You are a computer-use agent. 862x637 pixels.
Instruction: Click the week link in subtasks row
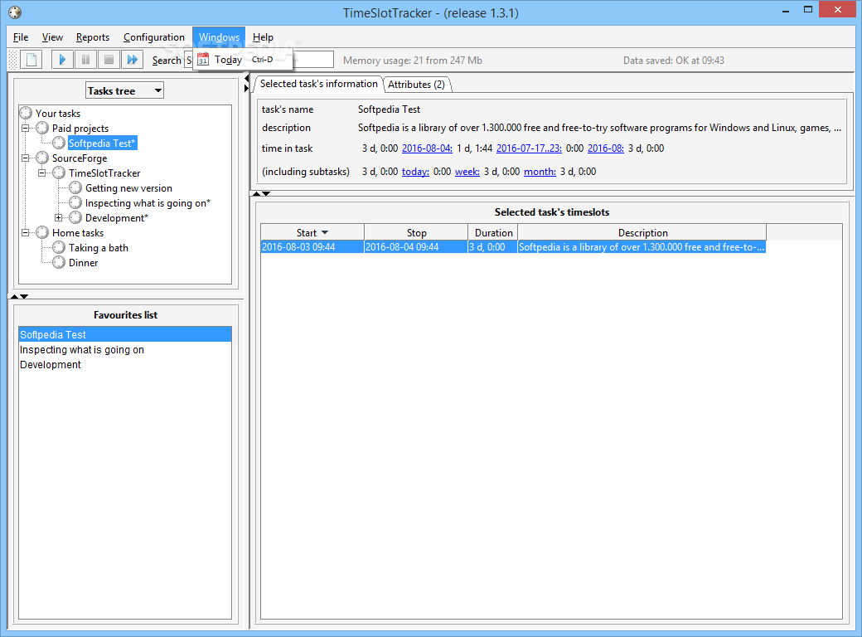467,172
